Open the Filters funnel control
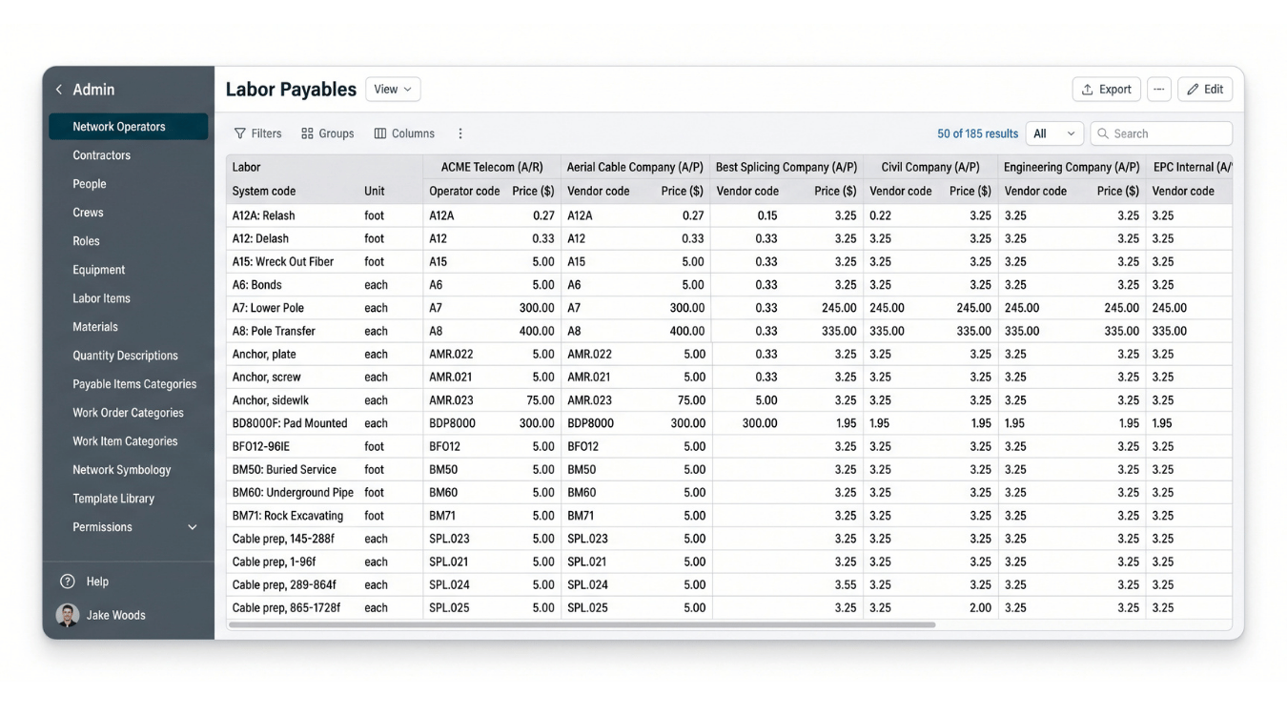Image resolution: width=1287 pixels, height=715 pixels. [258, 133]
